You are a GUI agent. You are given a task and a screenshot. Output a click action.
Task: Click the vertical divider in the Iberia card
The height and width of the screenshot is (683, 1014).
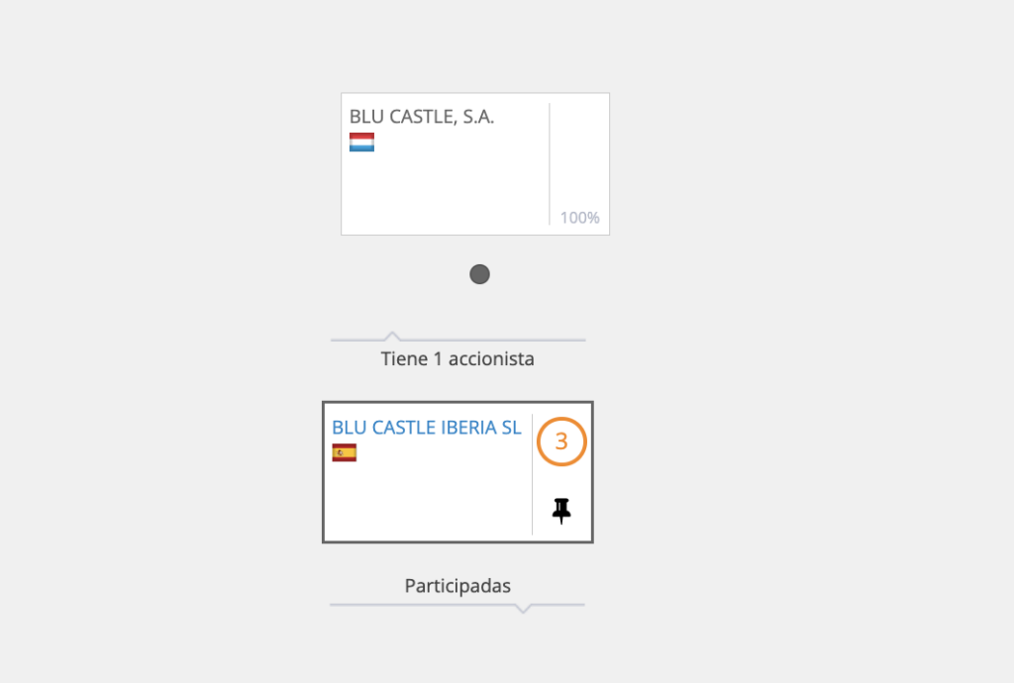(x=532, y=475)
